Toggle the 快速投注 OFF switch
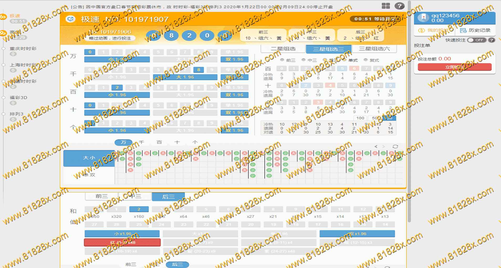This screenshot has height=268, width=501. point(477,40)
